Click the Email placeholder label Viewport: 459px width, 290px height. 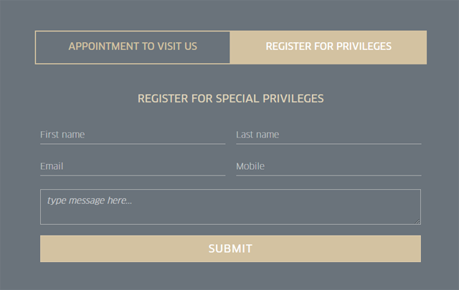coord(52,166)
